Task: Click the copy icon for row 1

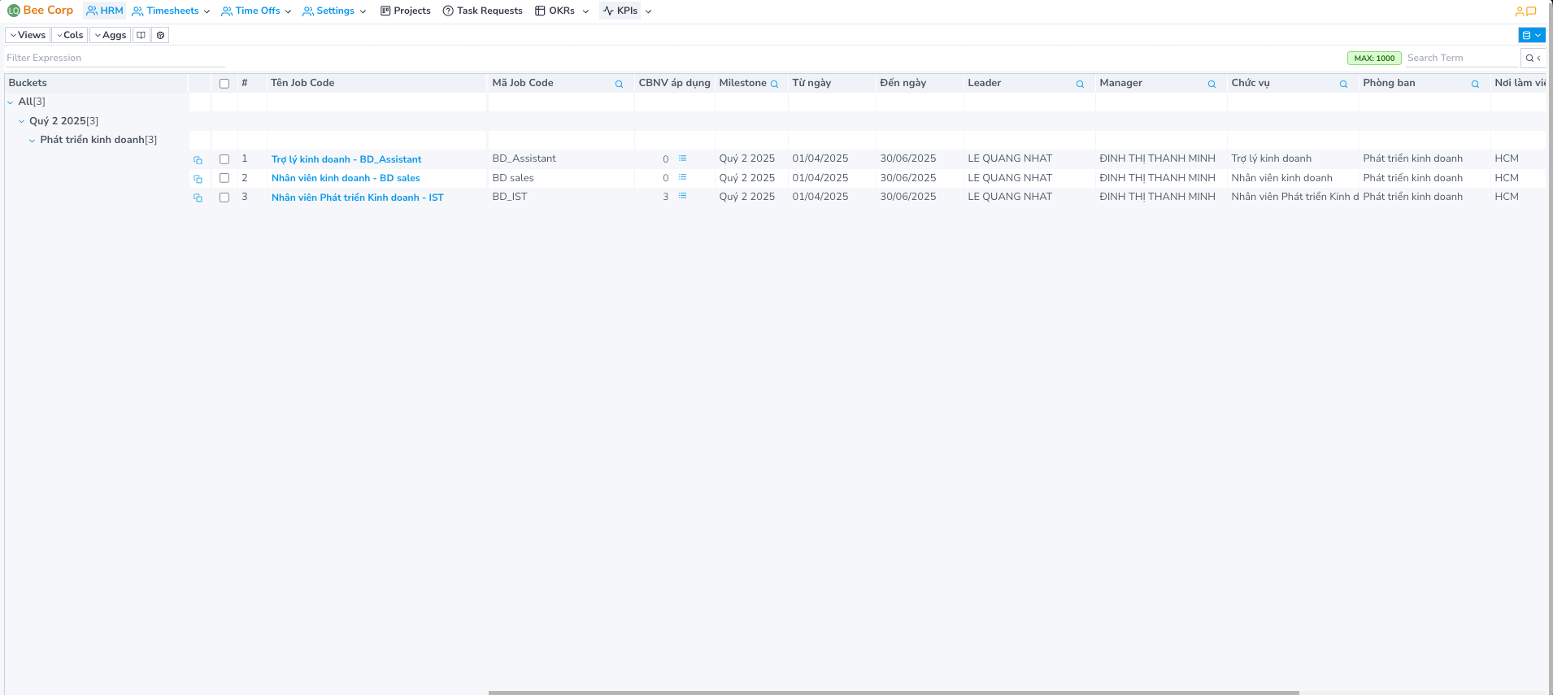Action: [198, 160]
